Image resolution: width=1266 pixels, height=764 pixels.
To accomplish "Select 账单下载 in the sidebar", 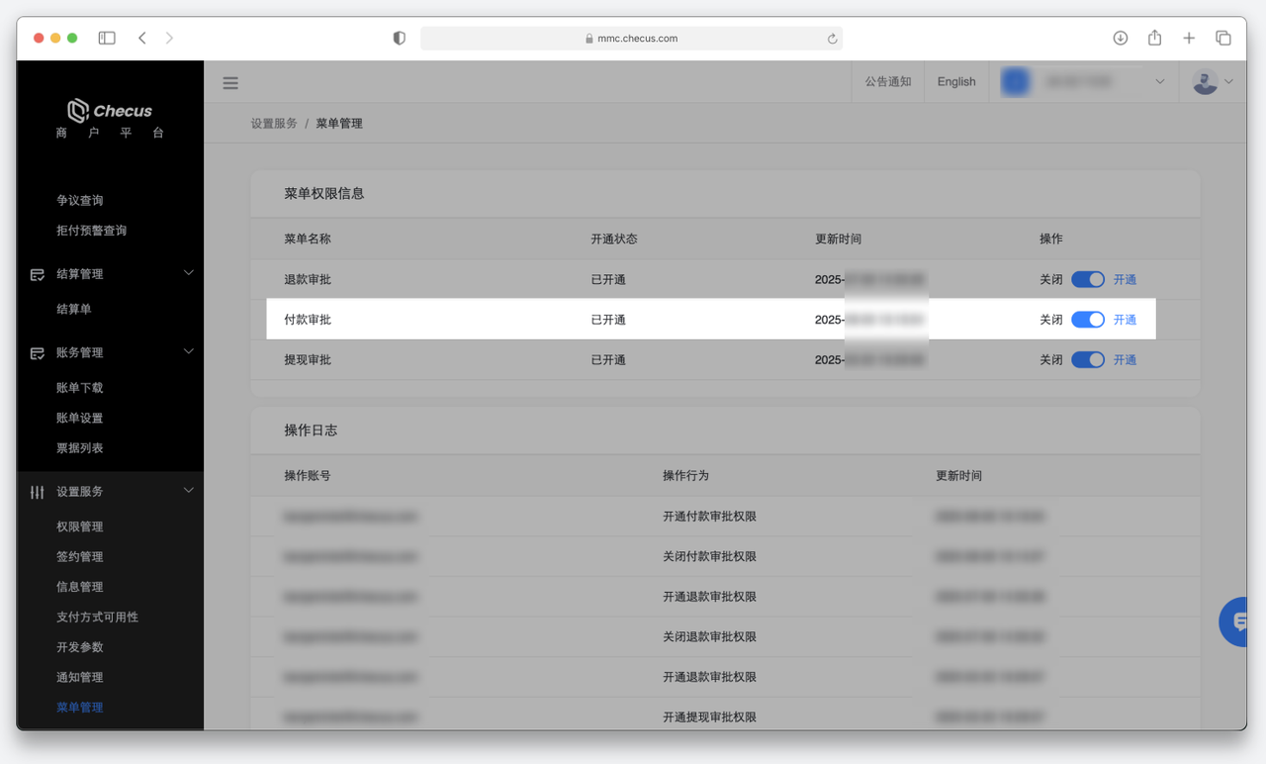I will (80, 388).
